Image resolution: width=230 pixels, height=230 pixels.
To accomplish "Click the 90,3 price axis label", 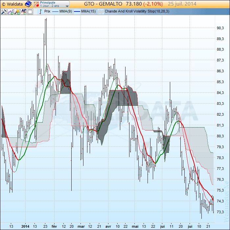I will (220, 28).
